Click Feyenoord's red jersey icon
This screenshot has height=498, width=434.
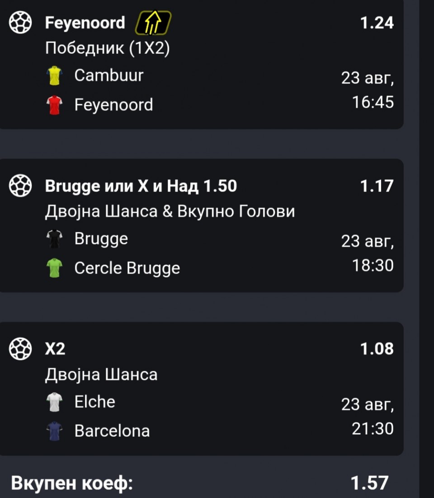click(55, 105)
